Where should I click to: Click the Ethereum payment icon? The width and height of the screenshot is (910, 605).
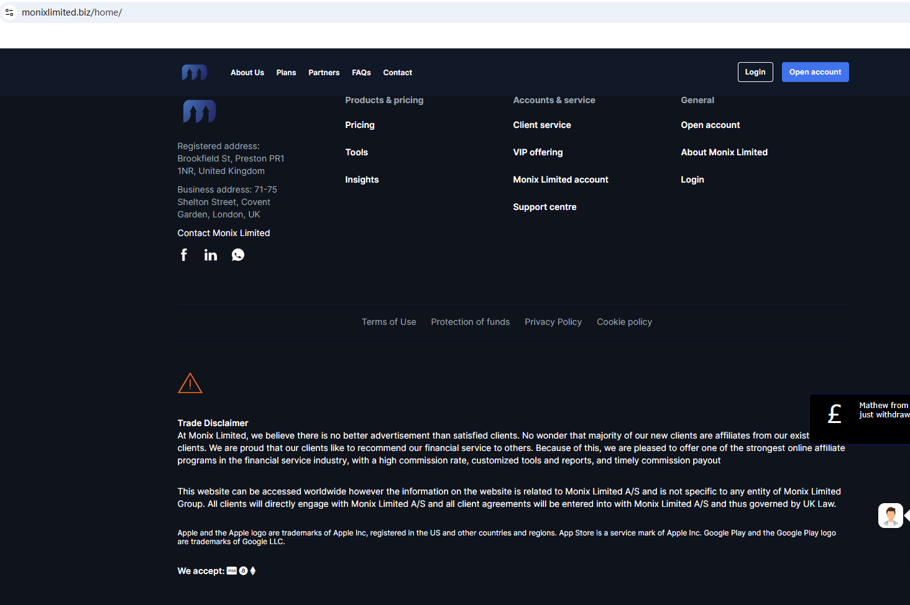[x=253, y=571]
